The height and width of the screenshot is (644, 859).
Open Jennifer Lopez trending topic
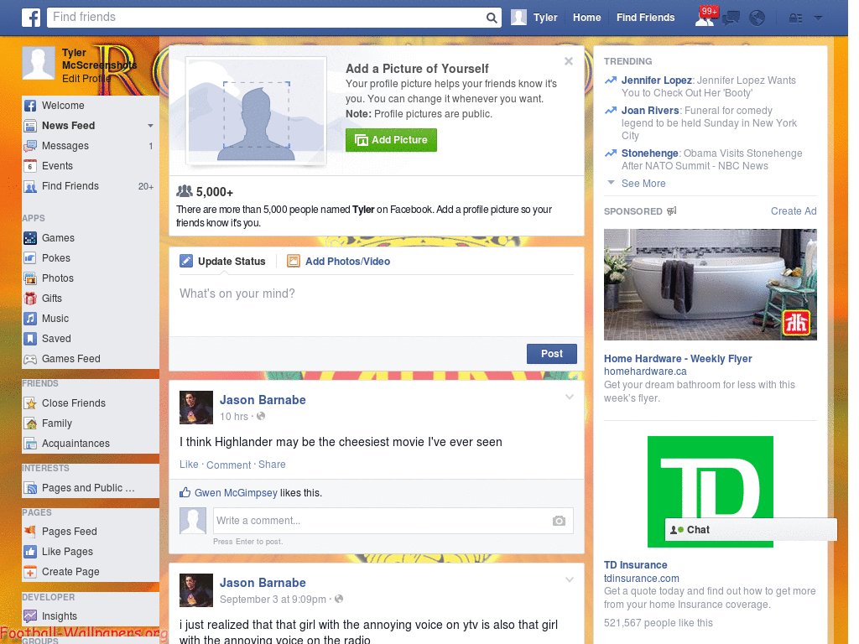[x=656, y=80]
